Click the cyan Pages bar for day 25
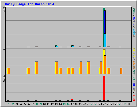The height and width of the screenshot is (107, 137). point(105,40)
